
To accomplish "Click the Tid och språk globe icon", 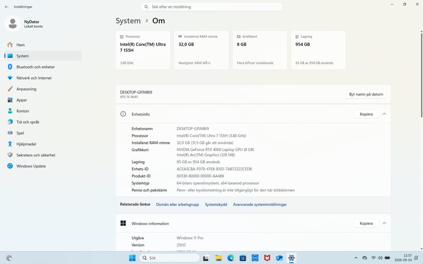I will tap(10, 122).
